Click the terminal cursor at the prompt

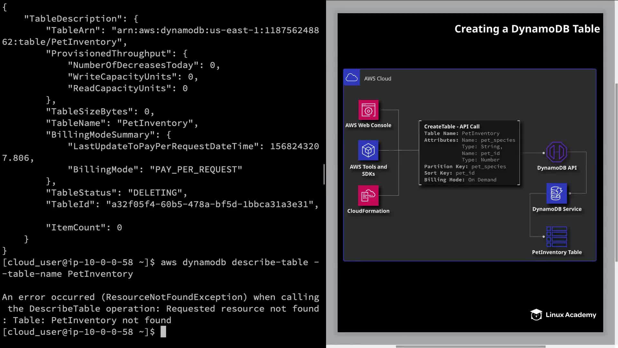pyautogui.click(x=163, y=332)
